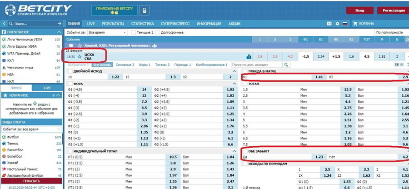Tick the Фора section checkbox
This screenshot has height=189, width=409.
[70, 84]
